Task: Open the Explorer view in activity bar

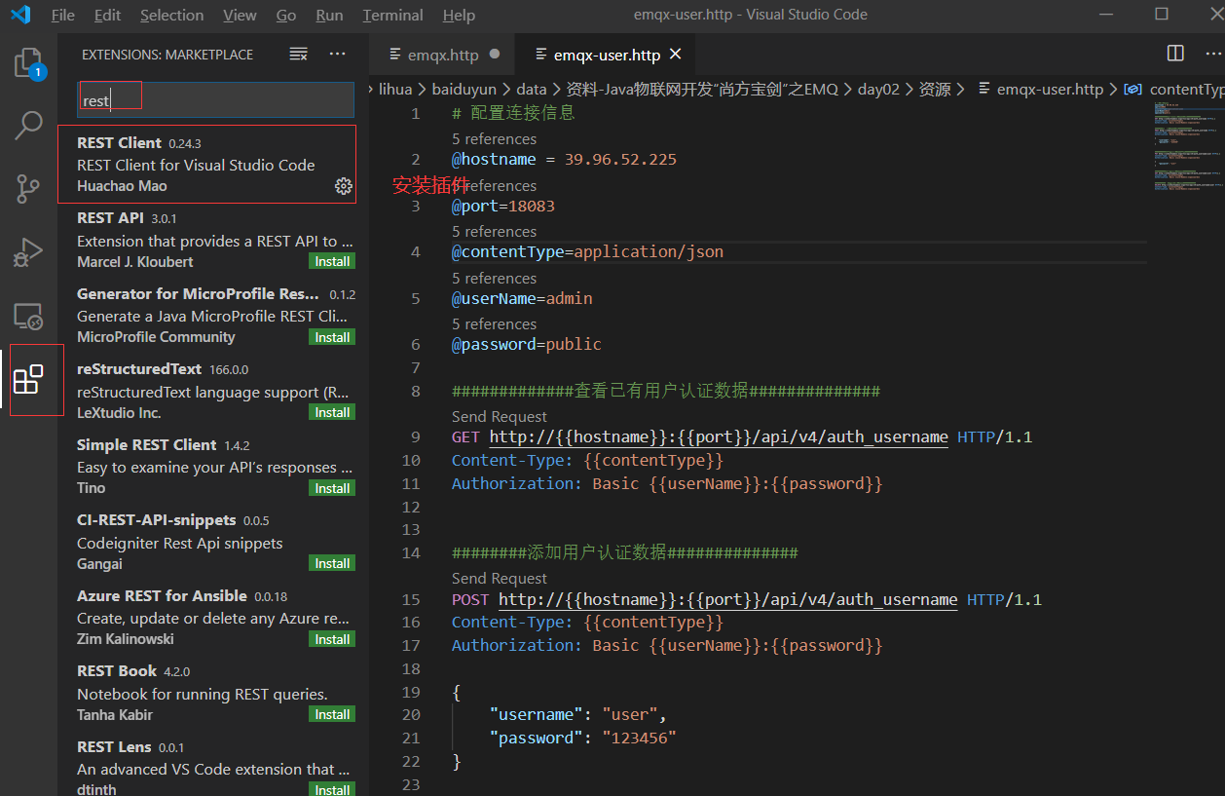Action: click(x=28, y=64)
